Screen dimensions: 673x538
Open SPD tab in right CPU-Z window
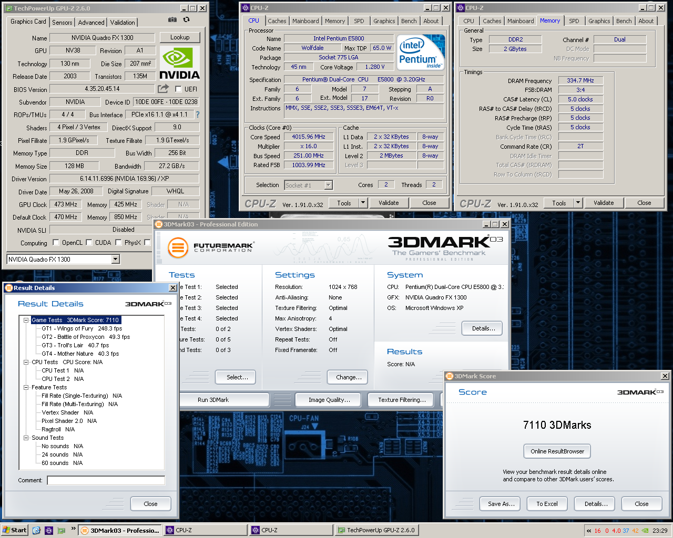[574, 21]
